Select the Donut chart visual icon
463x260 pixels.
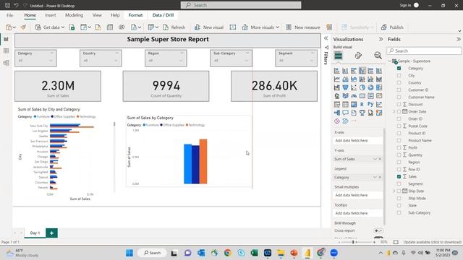click(x=370, y=87)
